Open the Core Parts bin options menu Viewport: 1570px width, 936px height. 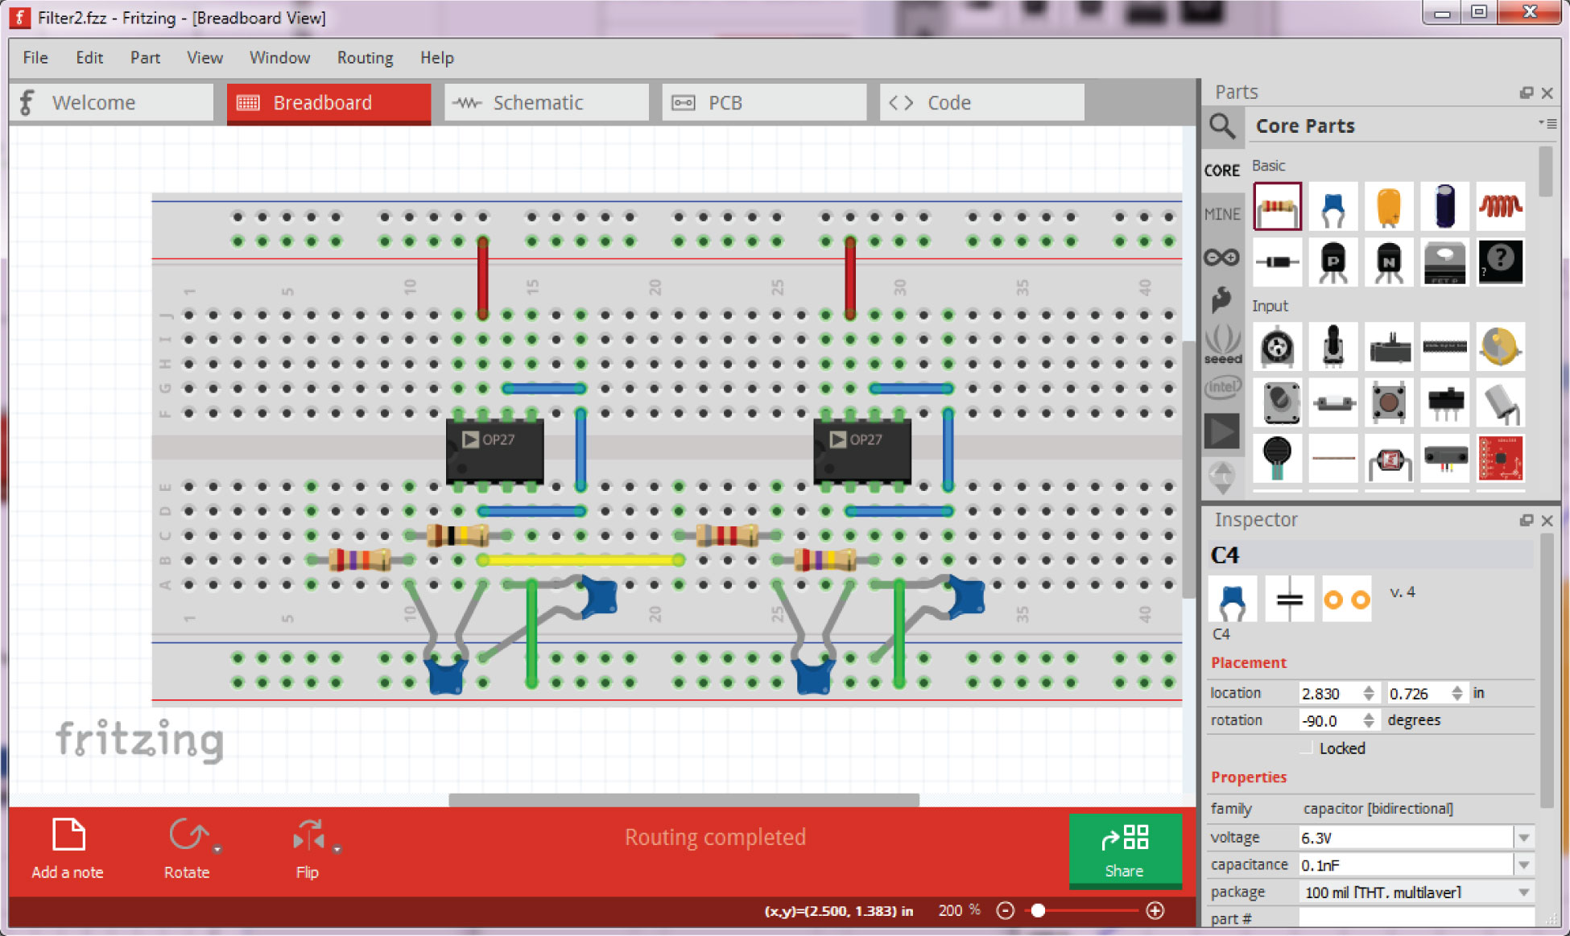(1547, 123)
